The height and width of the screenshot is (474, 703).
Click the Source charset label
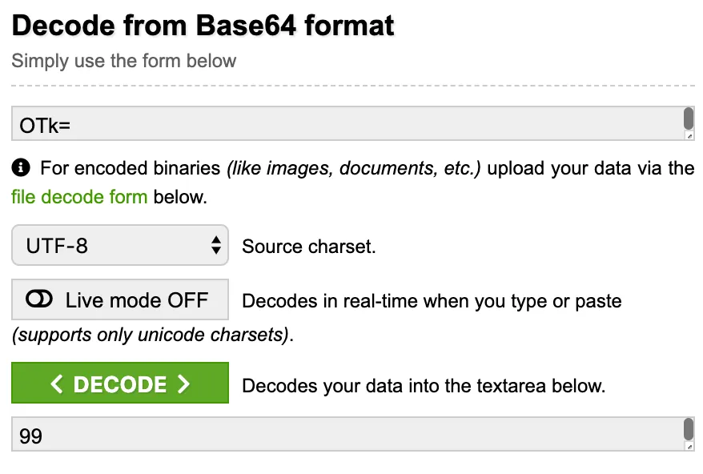pos(308,247)
